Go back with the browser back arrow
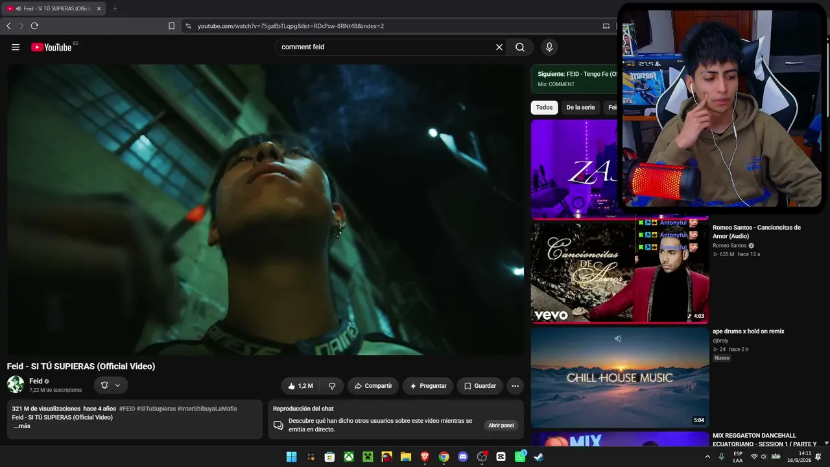The height and width of the screenshot is (467, 830). tap(8, 26)
